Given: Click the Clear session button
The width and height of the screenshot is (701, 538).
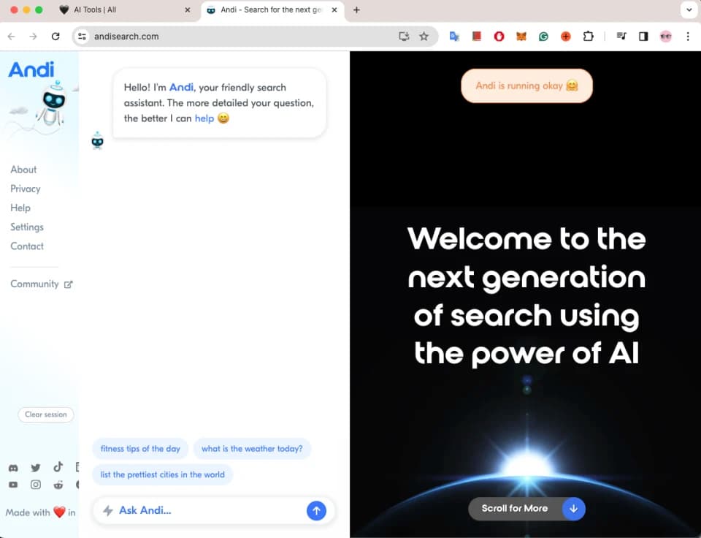Looking at the screenshot, I should coord(45,414).
